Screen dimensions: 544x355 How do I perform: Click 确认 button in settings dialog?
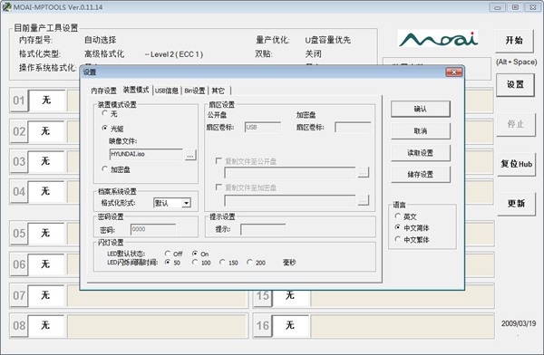click(421, 109)
